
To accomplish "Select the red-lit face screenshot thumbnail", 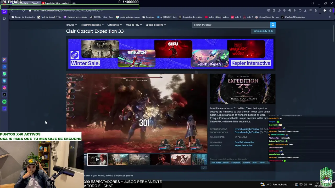I will (x=160, y=160).
